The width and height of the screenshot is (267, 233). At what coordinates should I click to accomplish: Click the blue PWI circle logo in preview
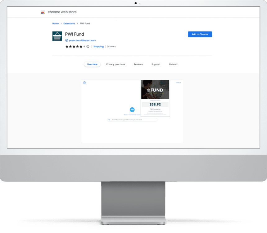click(132, 110)
